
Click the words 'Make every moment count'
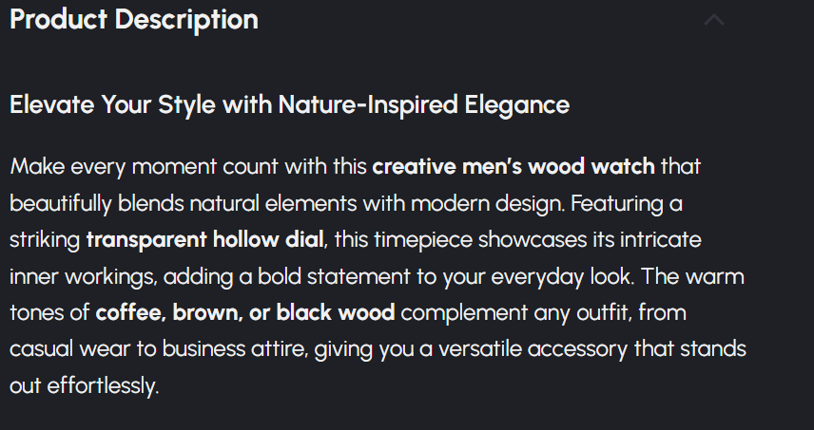(132, 166)
